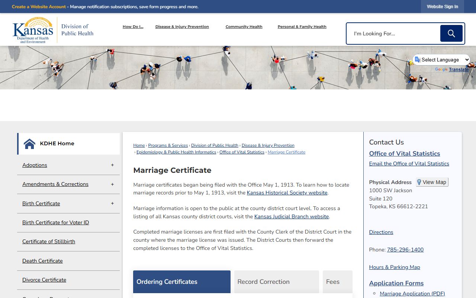Open the Select Language dropdown
The height and width of the screenshot is (298, 476).
[x=441, y=60]
